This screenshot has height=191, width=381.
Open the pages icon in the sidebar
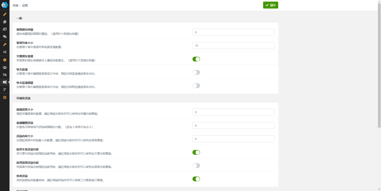click(x=5, y=22)
